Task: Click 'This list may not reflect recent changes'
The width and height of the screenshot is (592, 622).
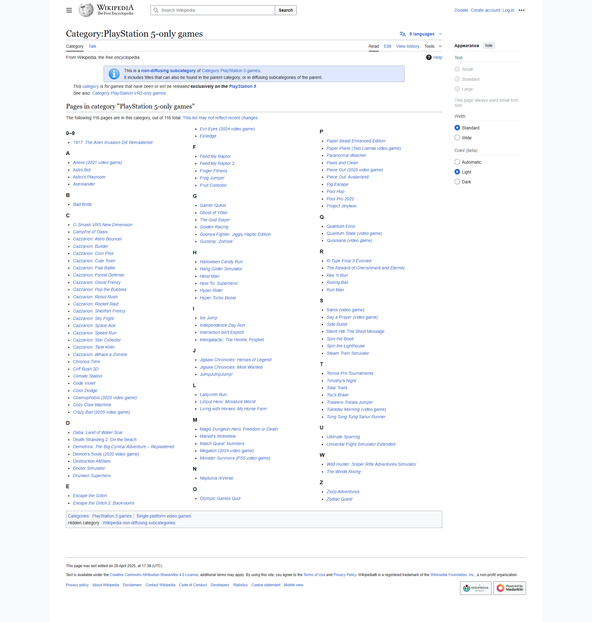Action: click(x=220, y=118)
